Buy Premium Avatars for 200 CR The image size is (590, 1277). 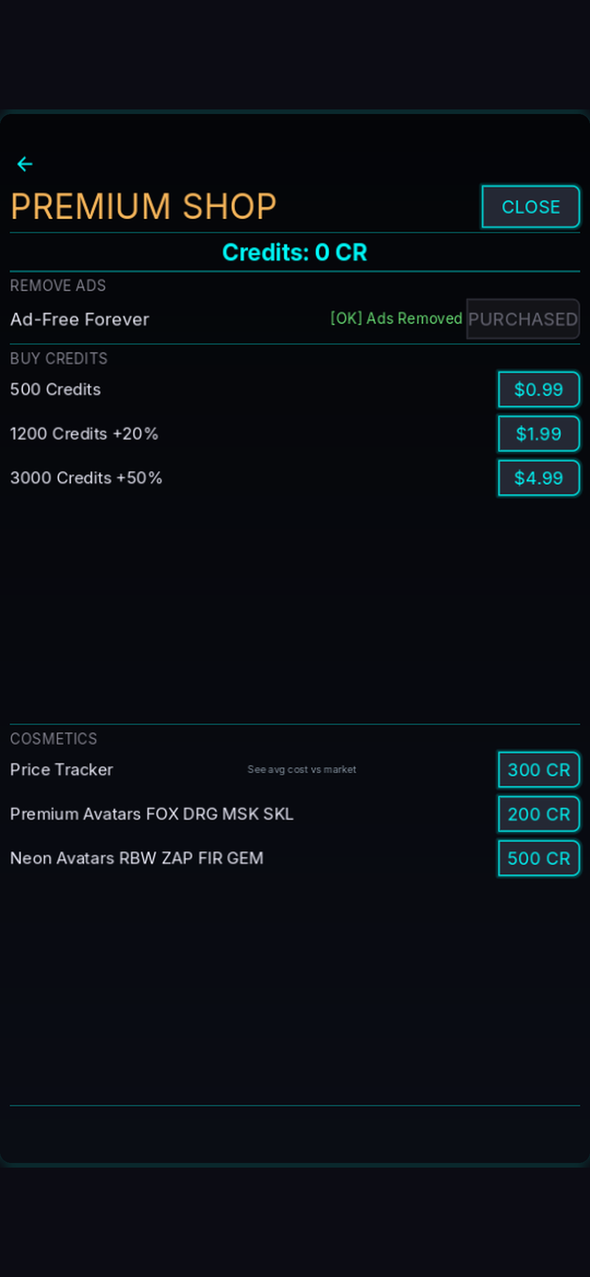tap(539, 814)
